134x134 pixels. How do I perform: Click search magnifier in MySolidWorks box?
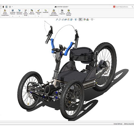click(132, 7)
